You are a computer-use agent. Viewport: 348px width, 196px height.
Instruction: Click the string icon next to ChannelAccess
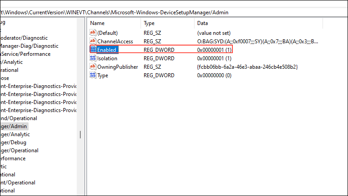click(x=93, y=41)
